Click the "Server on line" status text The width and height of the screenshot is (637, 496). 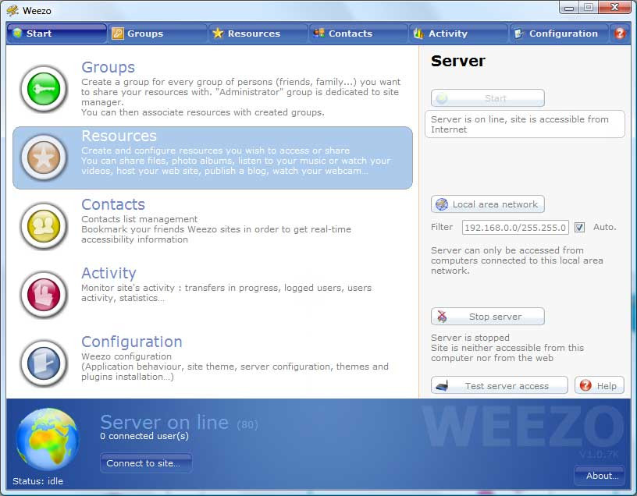[165, 423]
